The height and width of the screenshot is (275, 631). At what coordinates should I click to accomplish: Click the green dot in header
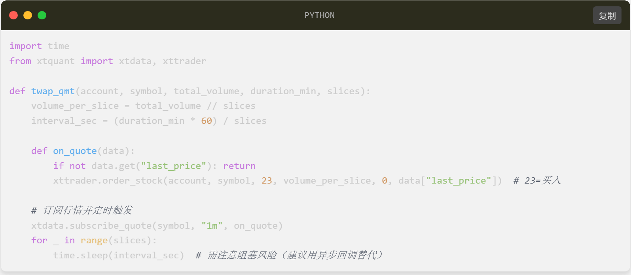(42, 15)
